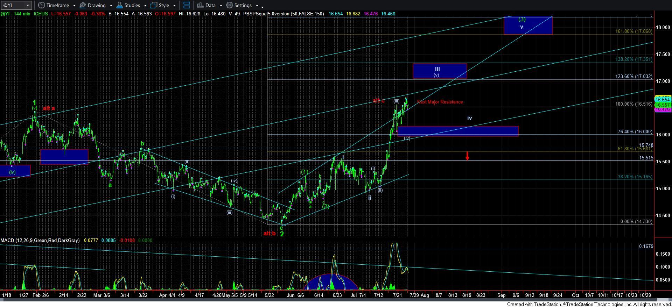Click the blue stacked panels toolbar icon

click(x=187, y=5)
